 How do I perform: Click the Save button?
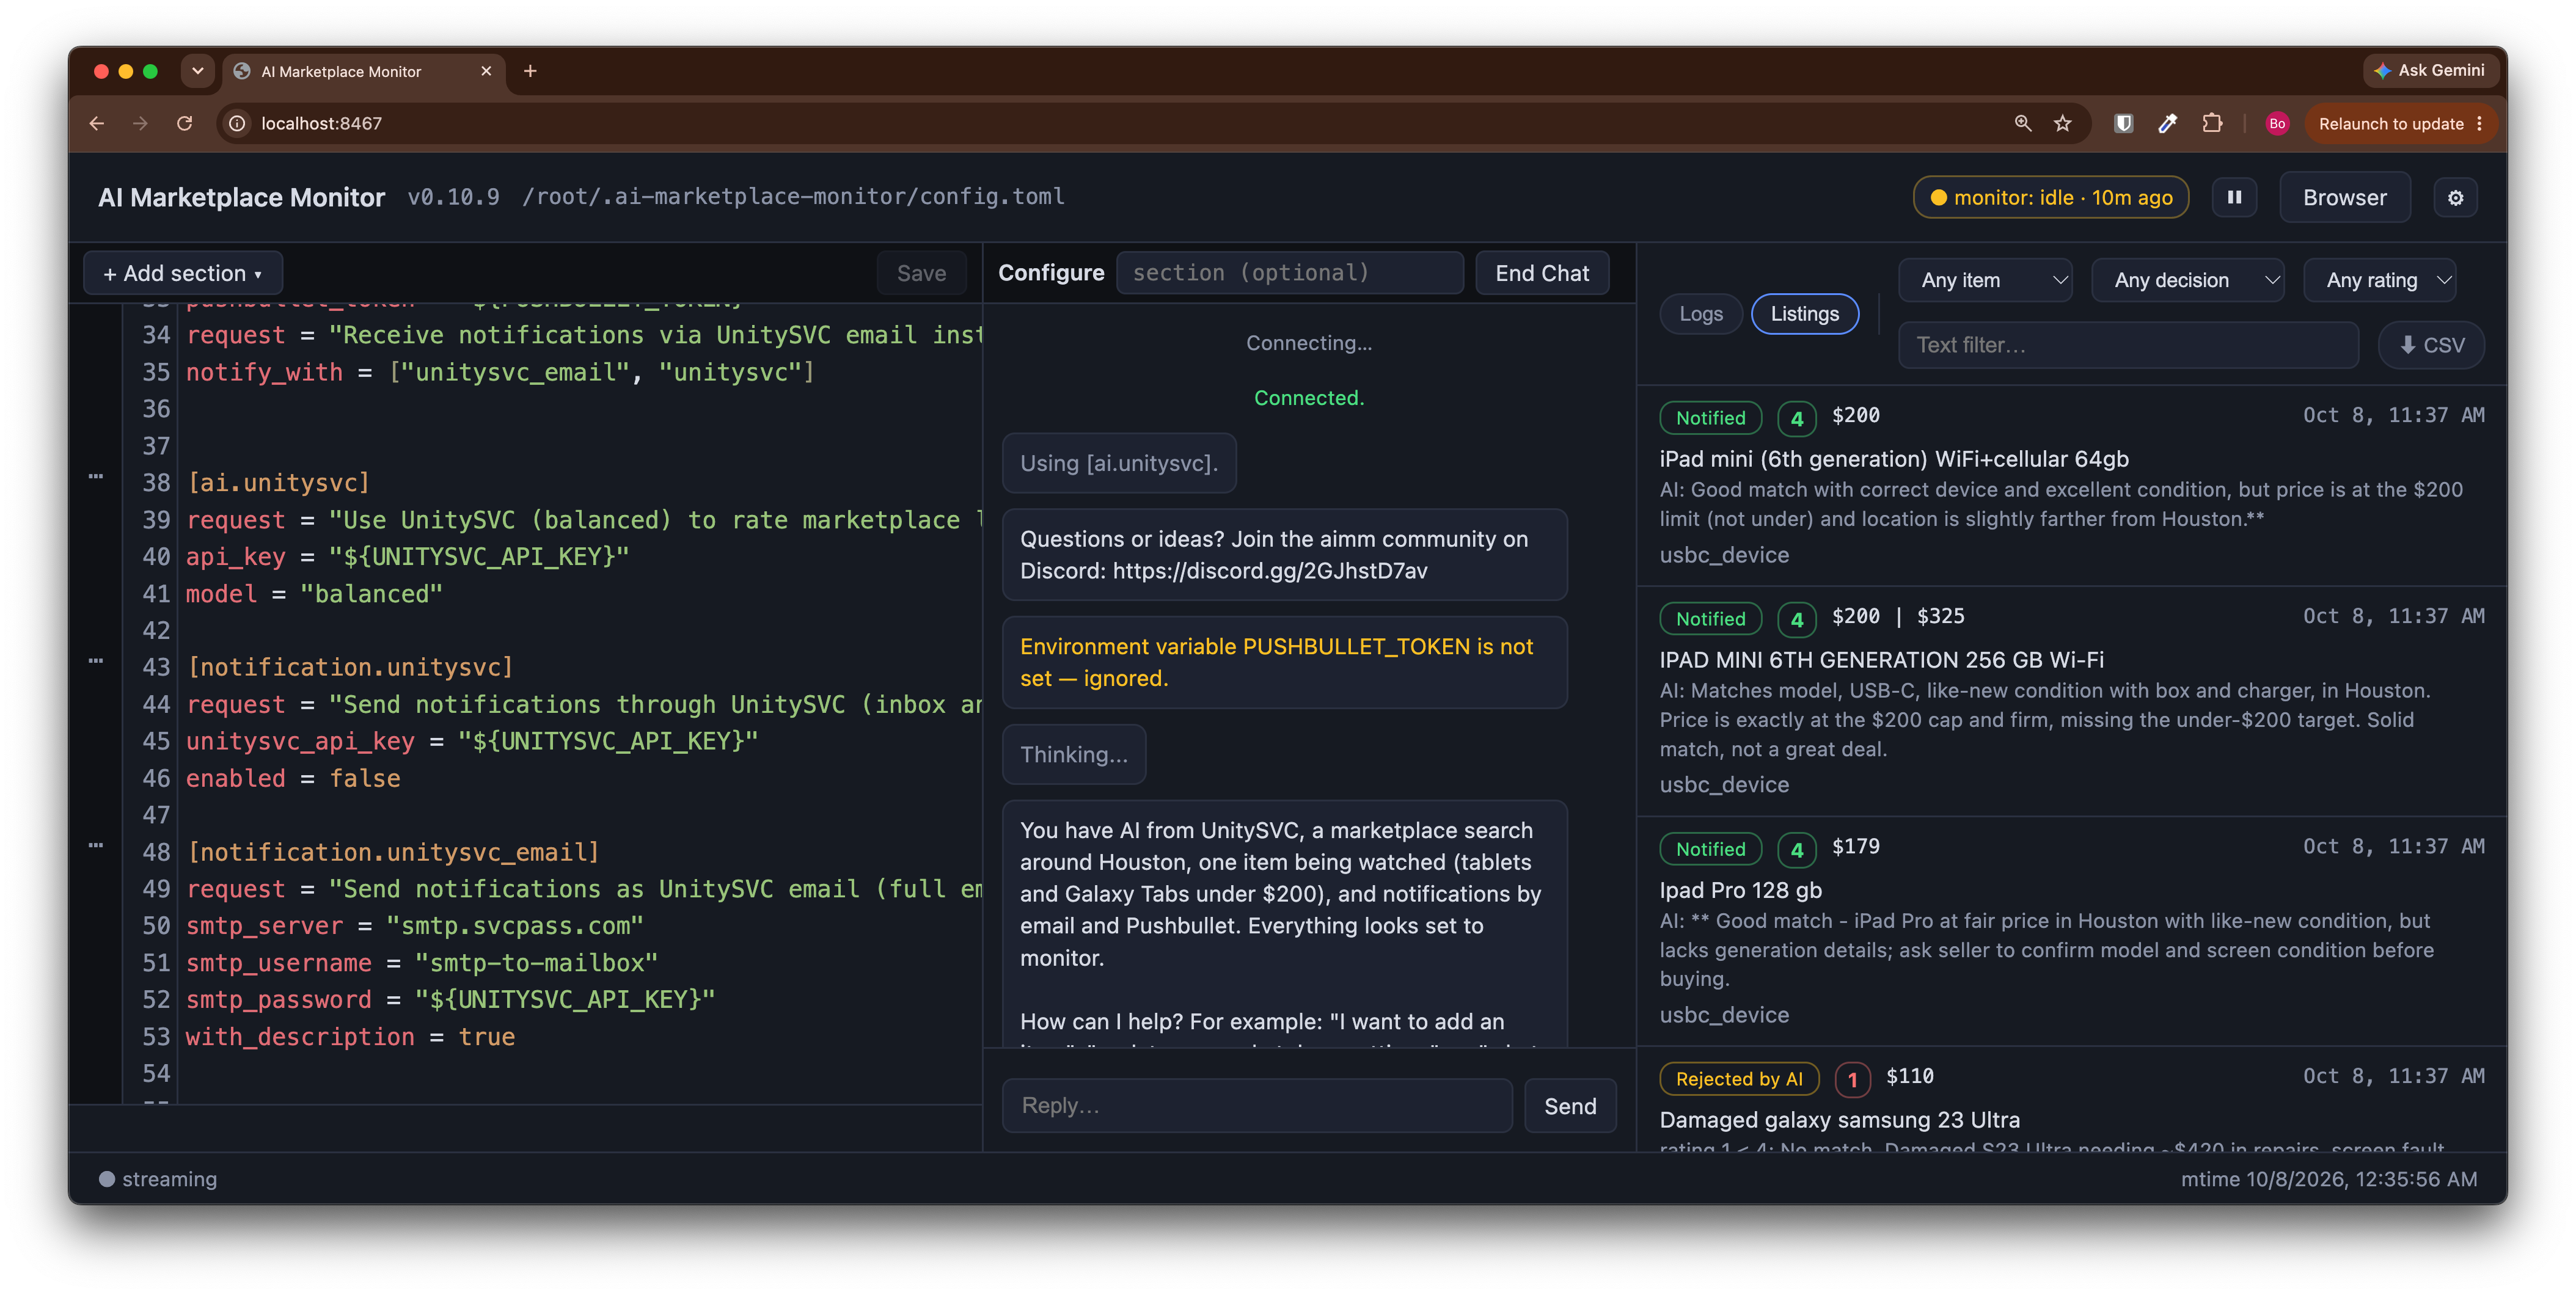[921, 273]
